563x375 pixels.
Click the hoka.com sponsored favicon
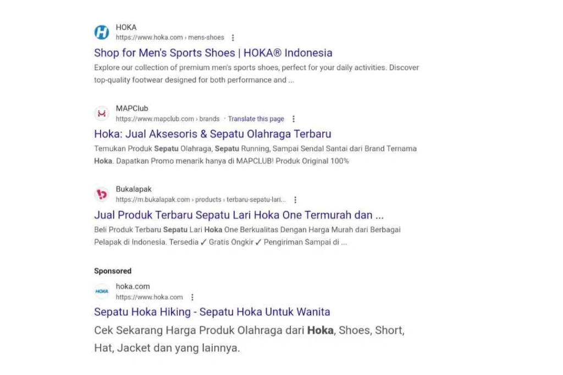pos(102,292)
